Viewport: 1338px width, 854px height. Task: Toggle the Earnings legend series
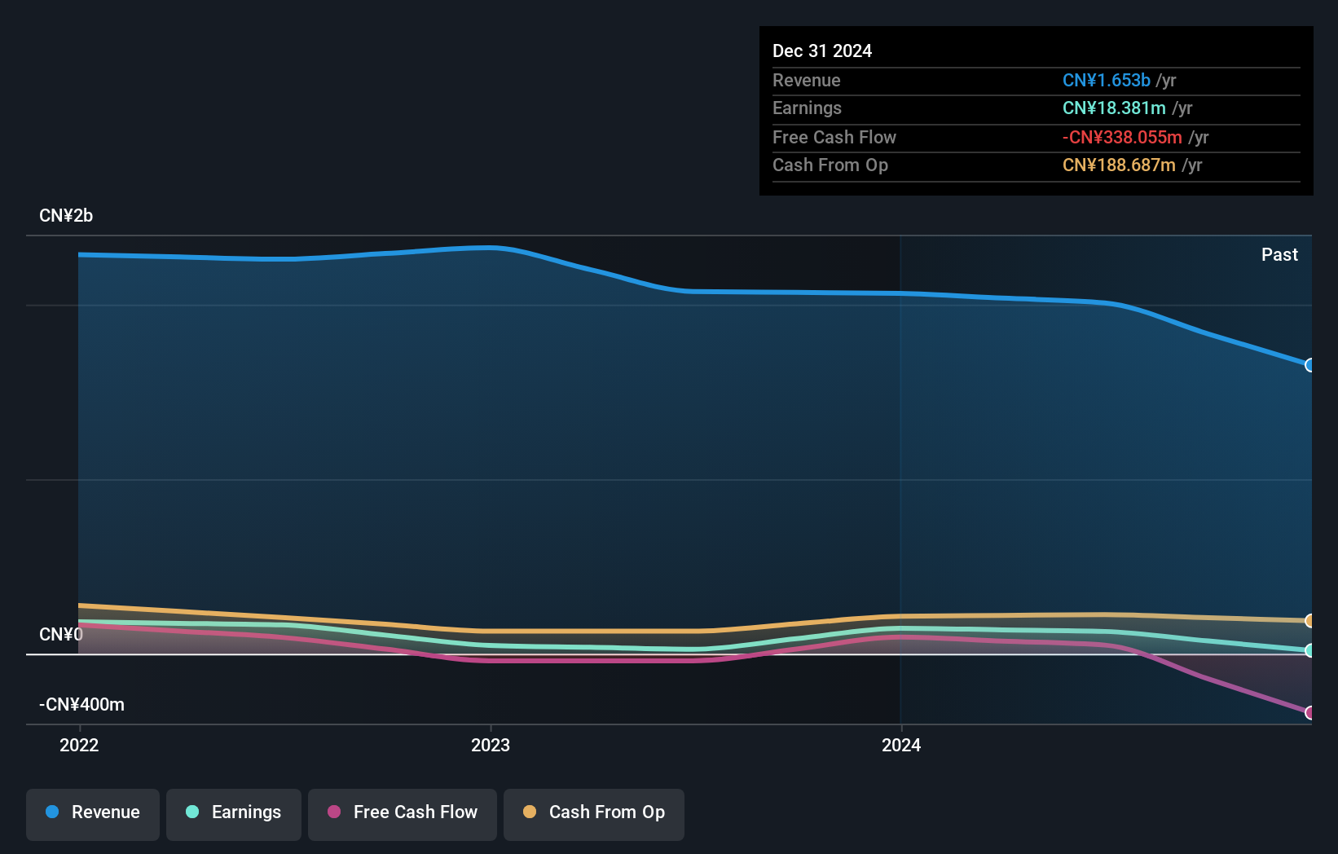[x=234, y=814]
